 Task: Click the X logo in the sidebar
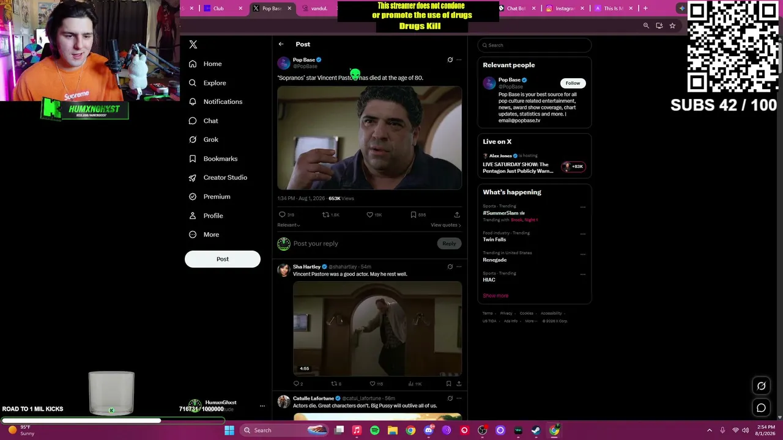coord(193,45)
